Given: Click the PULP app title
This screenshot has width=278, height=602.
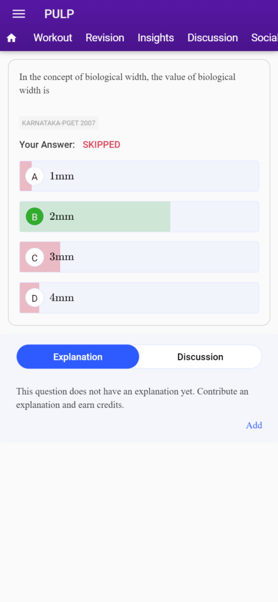Looking at the screenshot, I should point(59,14).
